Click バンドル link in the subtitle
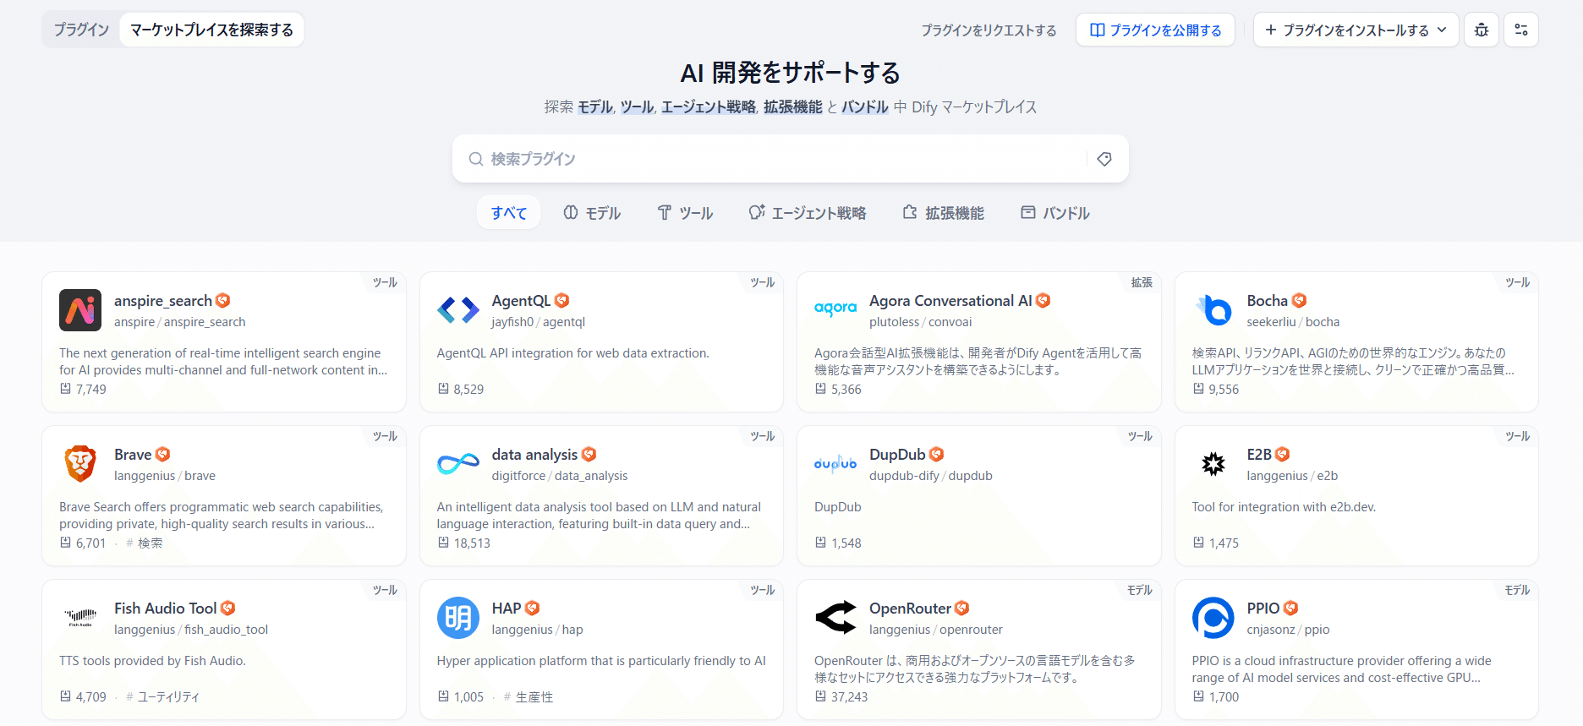The width and height of the screenshot is (1583, 726). [865, 107]
